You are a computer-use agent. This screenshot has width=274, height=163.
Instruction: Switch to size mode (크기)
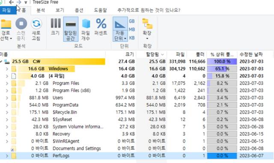(x=56, y=27)
